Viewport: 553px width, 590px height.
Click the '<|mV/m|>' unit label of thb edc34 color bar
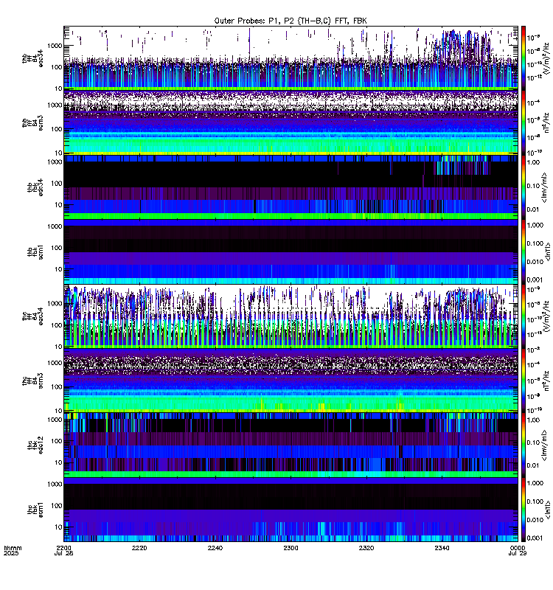point(544,187)
